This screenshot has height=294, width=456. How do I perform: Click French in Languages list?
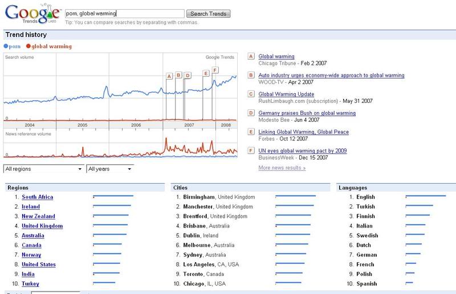(365, 264)
